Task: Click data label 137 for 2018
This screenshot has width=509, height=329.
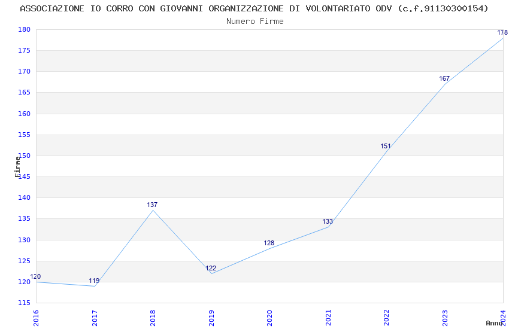Action: pos(152,205)
